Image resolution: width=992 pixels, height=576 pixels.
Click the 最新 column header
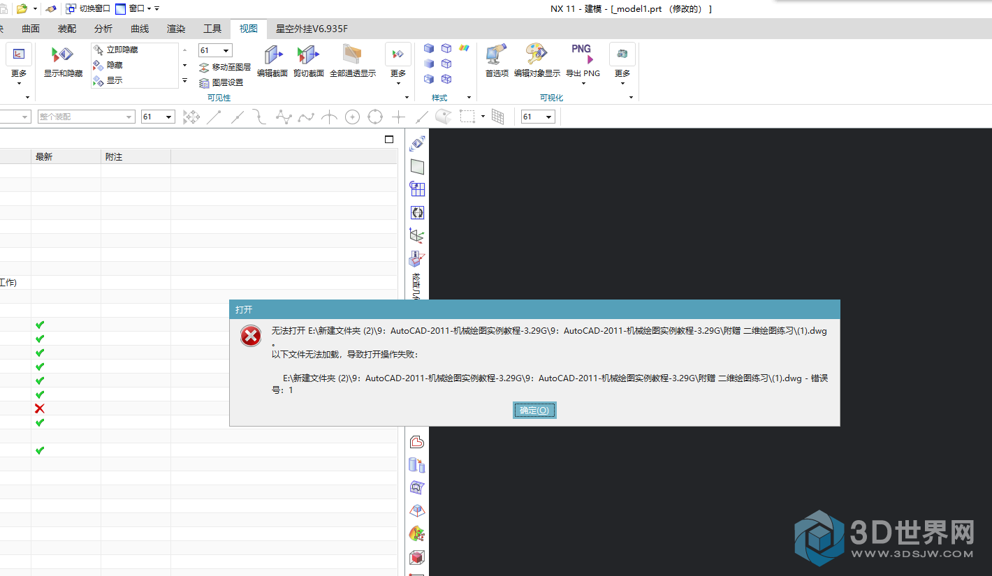coord(66,157)
